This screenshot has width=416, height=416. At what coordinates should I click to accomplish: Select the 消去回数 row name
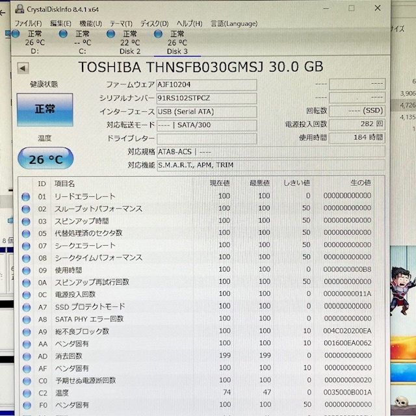pos(69,356)
